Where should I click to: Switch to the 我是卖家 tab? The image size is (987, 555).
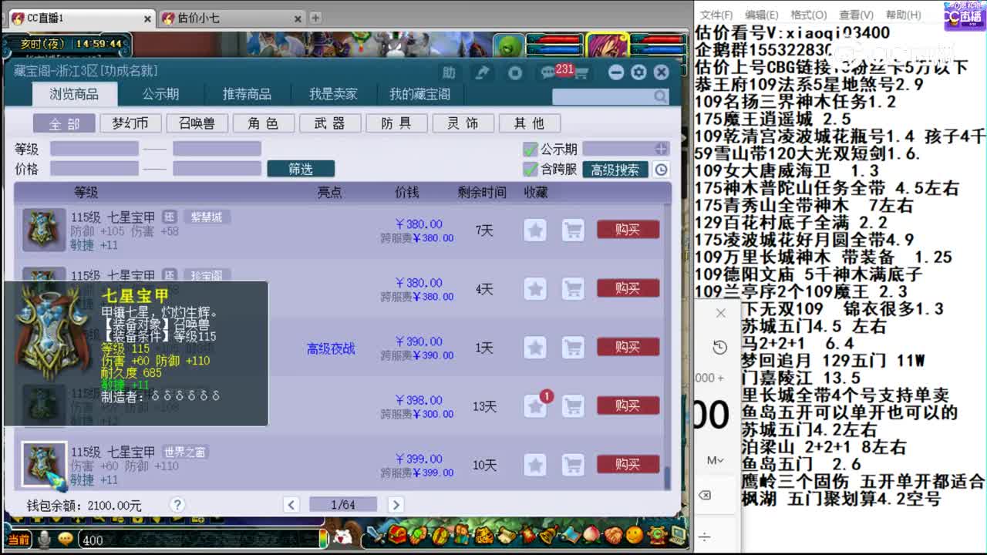tap(333, 94)
